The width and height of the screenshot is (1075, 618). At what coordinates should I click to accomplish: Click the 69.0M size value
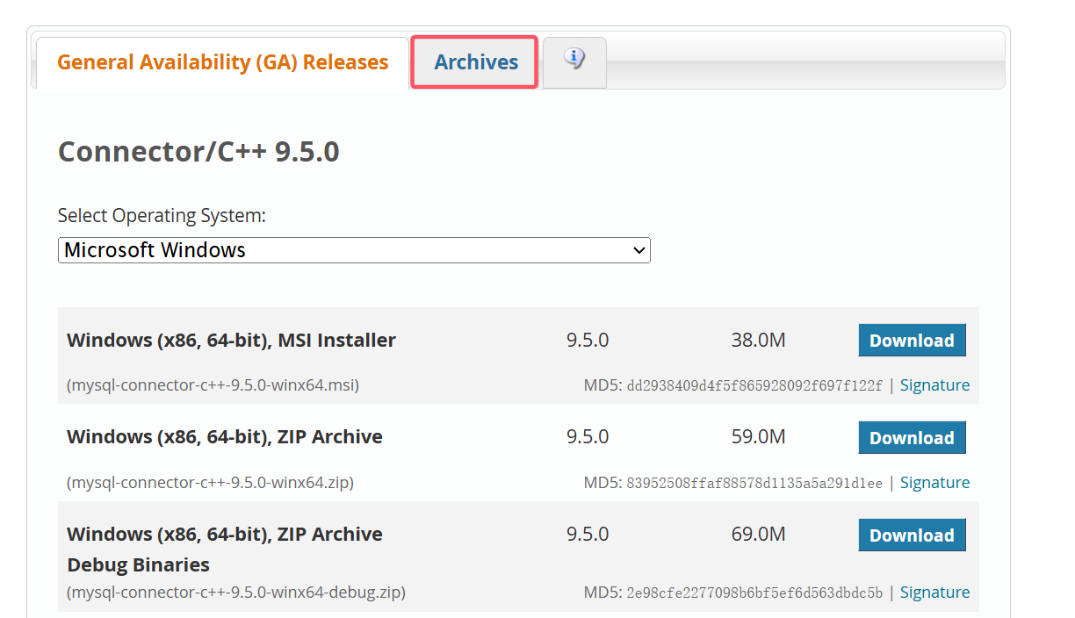coord(758,535)
